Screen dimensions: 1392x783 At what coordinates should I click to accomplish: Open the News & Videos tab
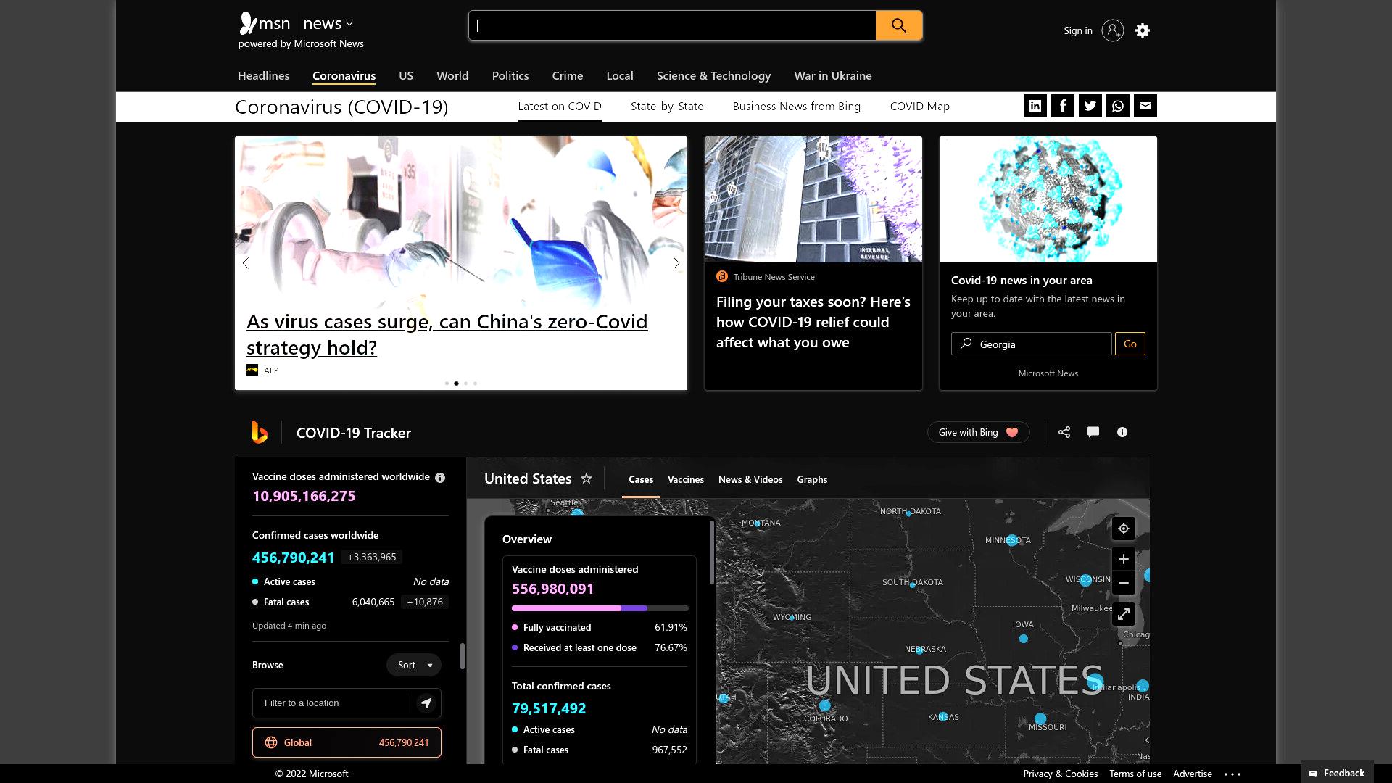(750, 479)
